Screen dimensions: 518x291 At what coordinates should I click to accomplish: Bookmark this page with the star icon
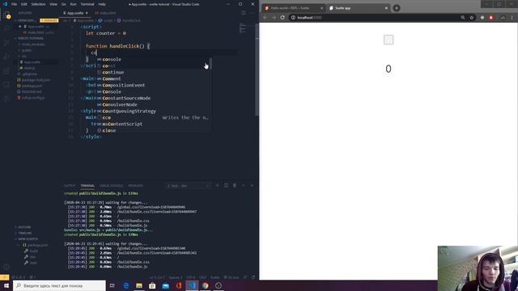pyautogui.click(x=471, y=18)
